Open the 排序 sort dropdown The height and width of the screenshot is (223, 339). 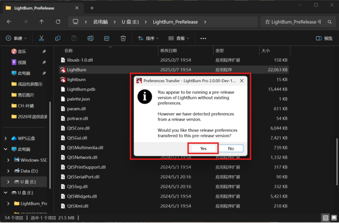click(x=148, y=38)
